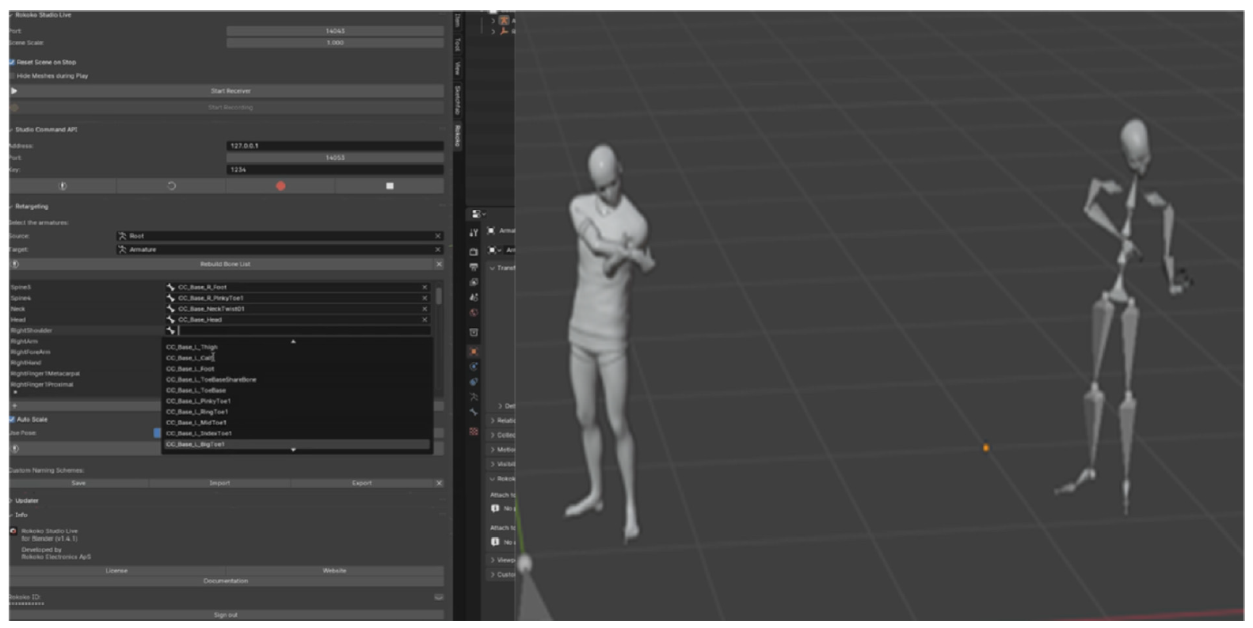Screen dimensions: 1253x628
Task: Remove CC_Base_NeckTwist01 mapping with its X
Action: [x=425, y=309]
